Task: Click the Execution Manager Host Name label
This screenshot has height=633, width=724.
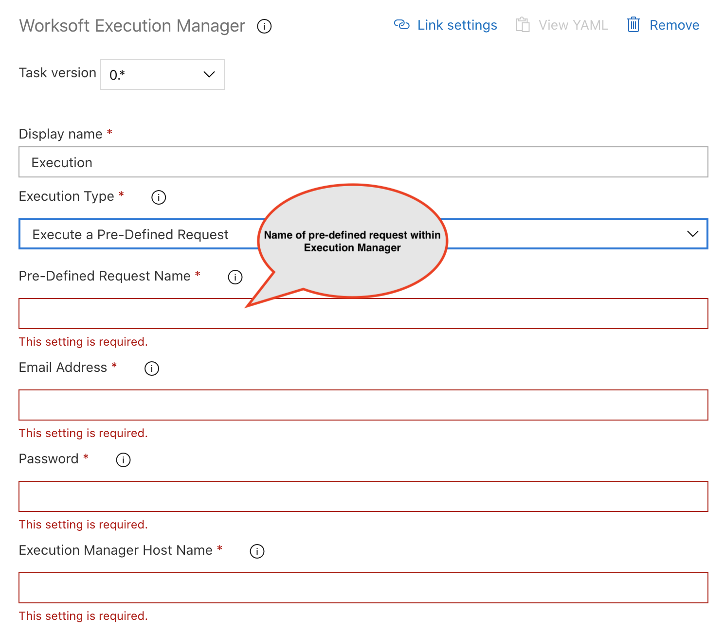Action: tap(116, 550)
